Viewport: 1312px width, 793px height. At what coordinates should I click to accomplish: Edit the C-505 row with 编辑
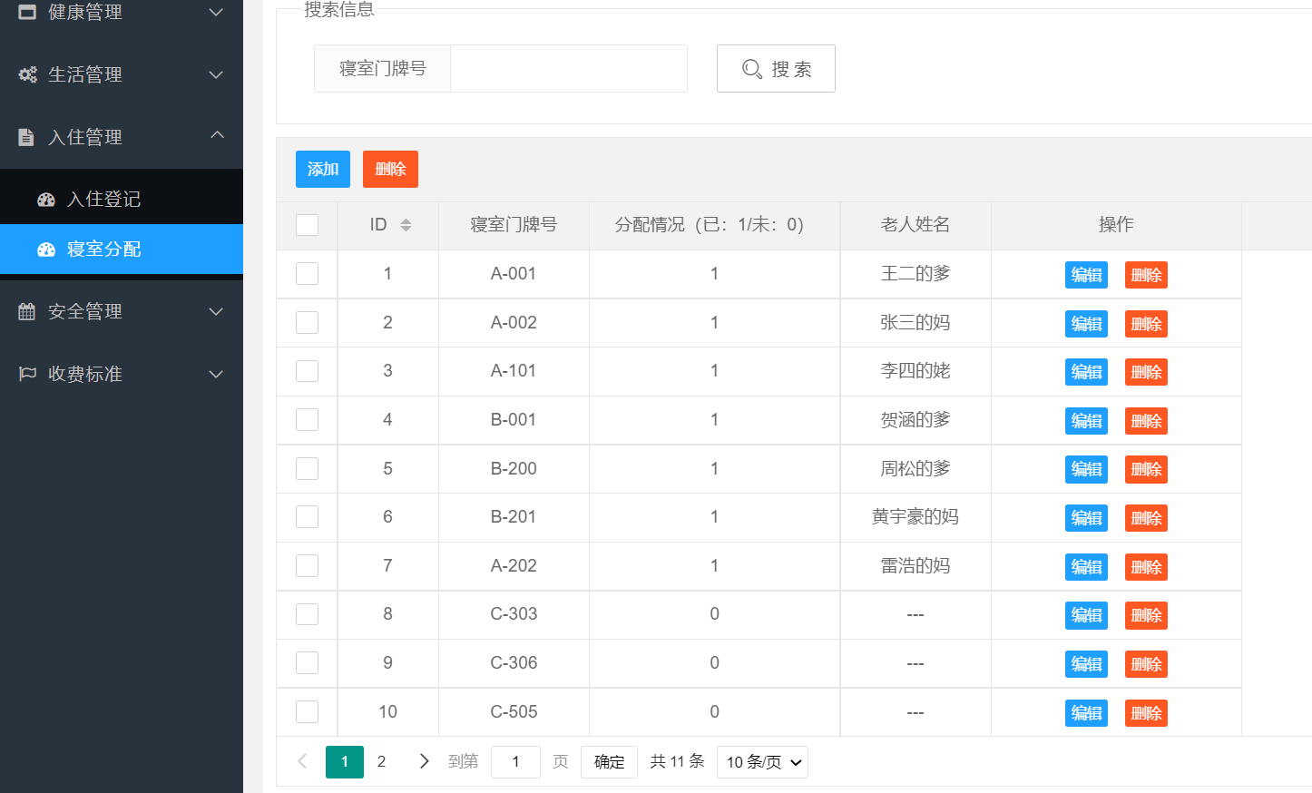pos(1086,713)
